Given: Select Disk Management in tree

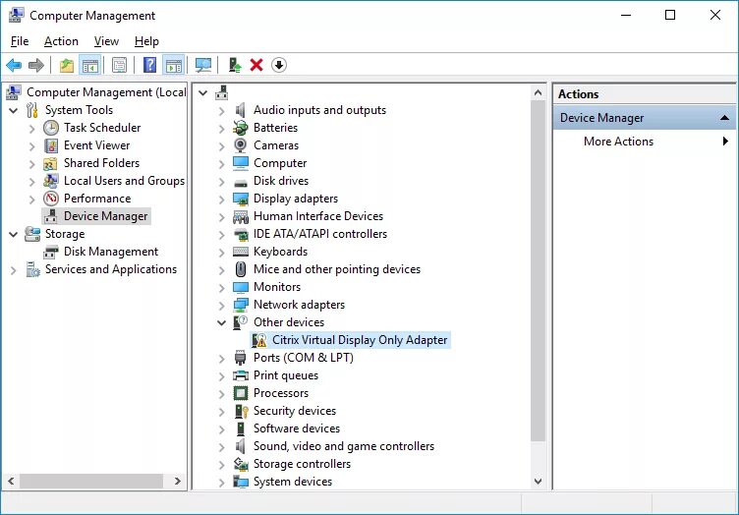Looking at the screenshot, I should 111,252.
